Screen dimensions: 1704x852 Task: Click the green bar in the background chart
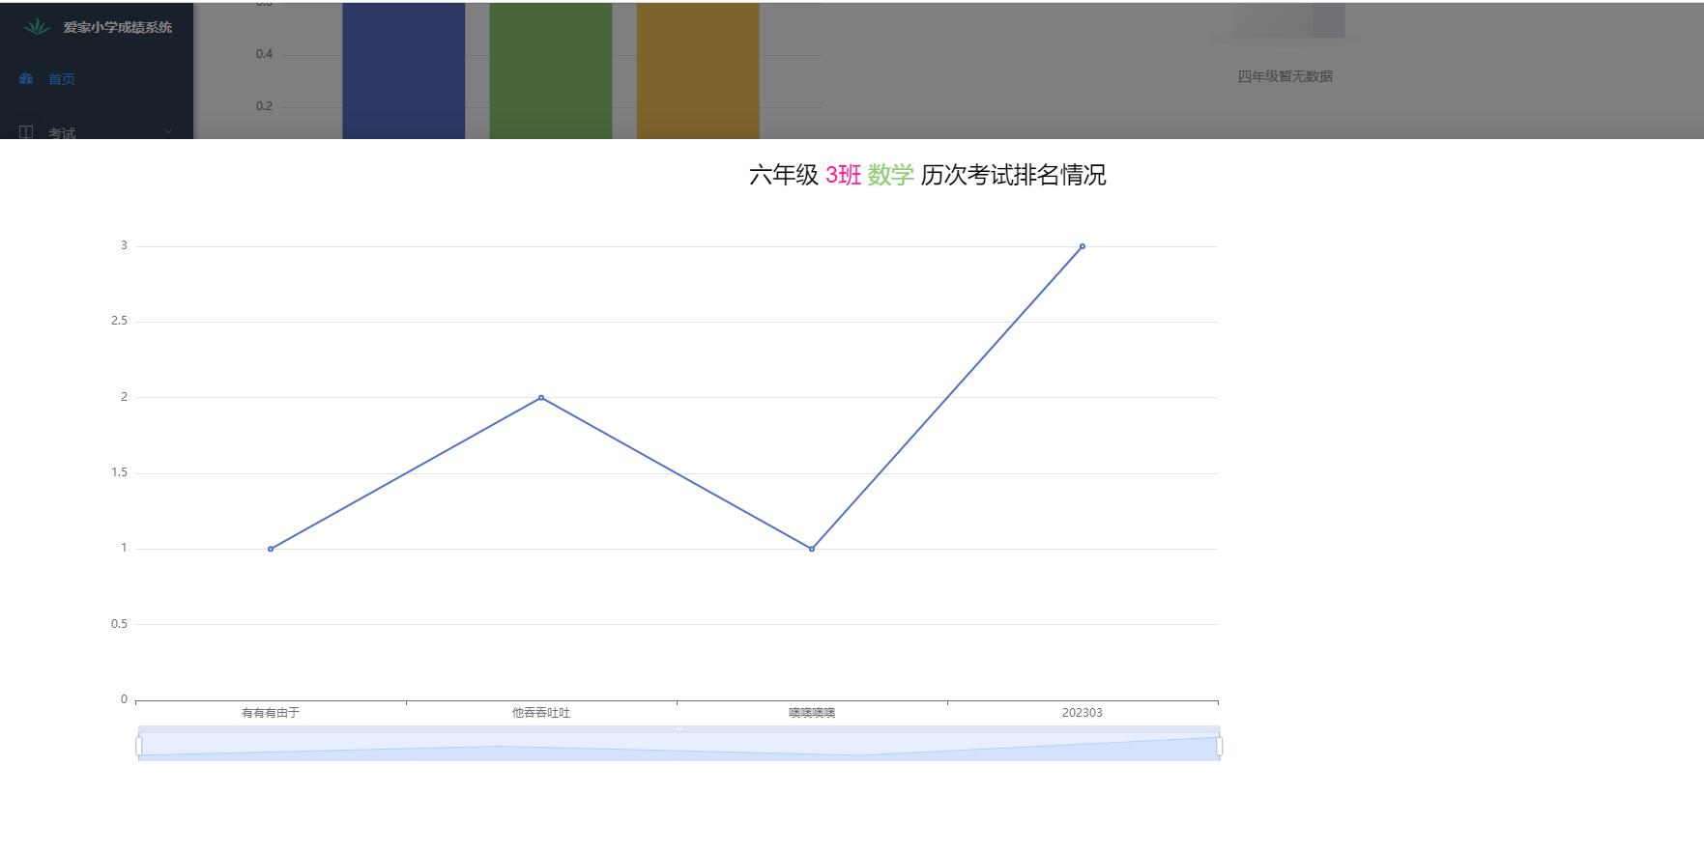(551, 71)
